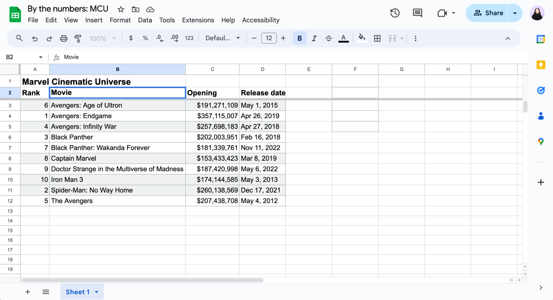
Task: Open the toolbar three-dot more menu
Action: coord(415,38)
